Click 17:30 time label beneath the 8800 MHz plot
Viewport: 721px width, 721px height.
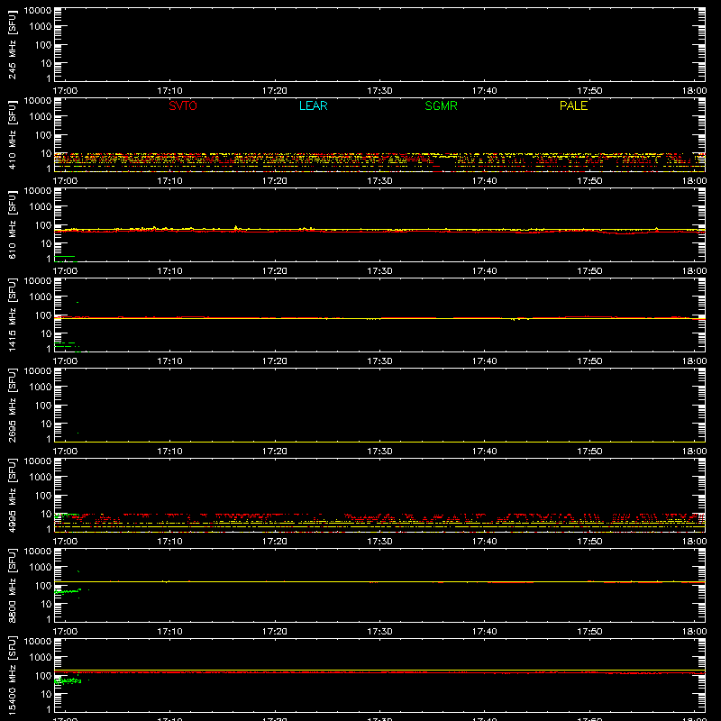(x=379, y=632)
